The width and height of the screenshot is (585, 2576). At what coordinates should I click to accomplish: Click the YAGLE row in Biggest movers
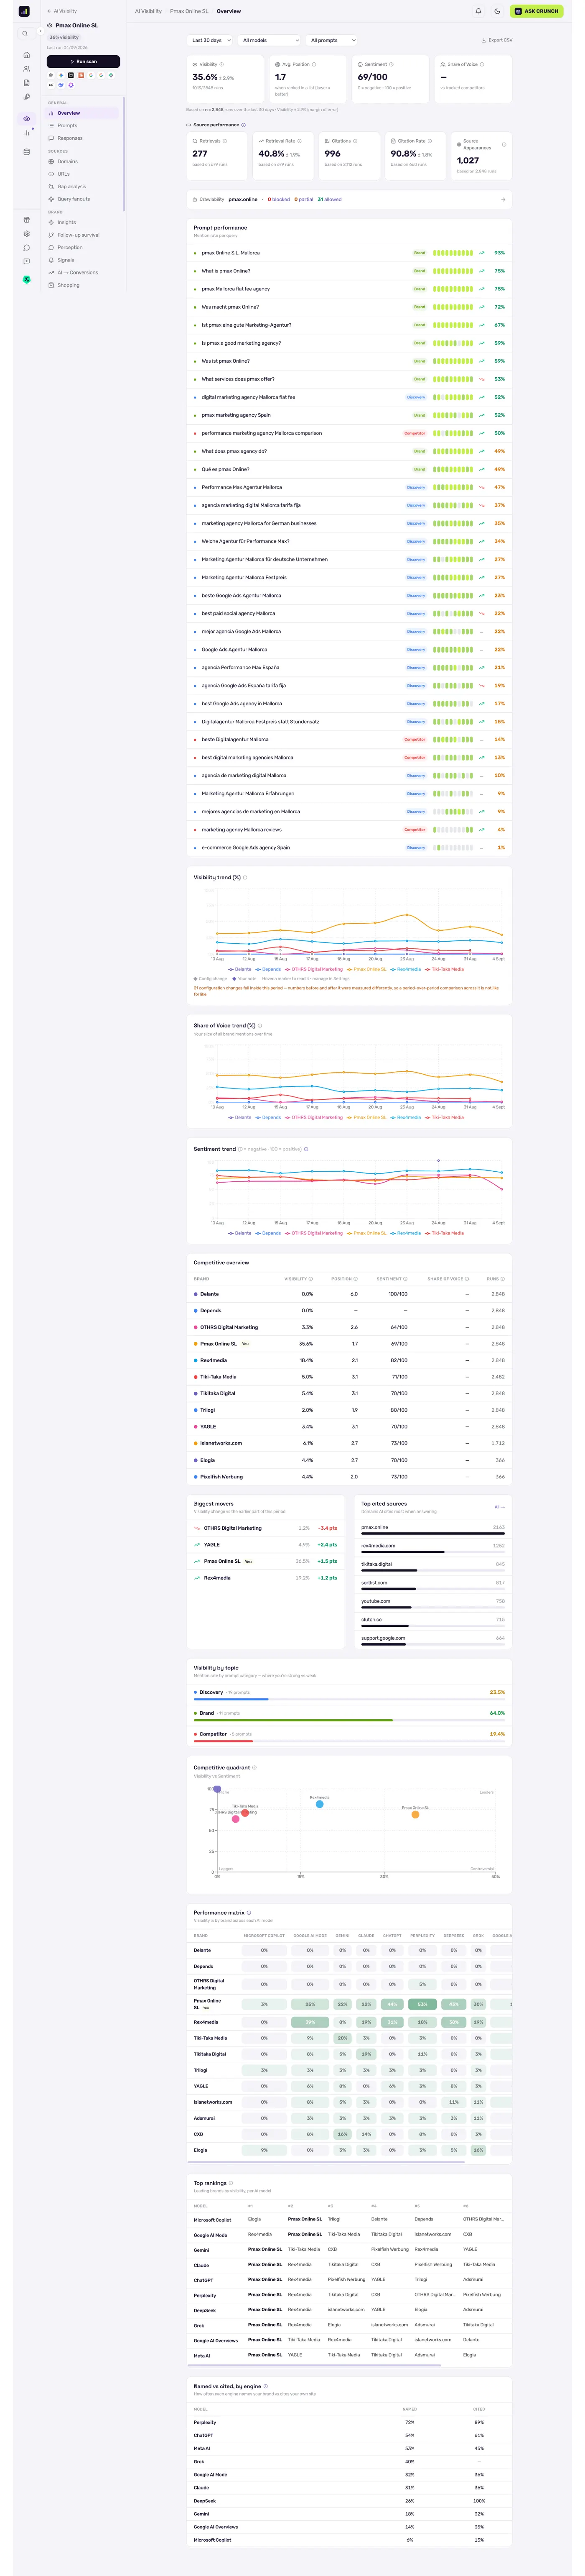[265, 1545]
